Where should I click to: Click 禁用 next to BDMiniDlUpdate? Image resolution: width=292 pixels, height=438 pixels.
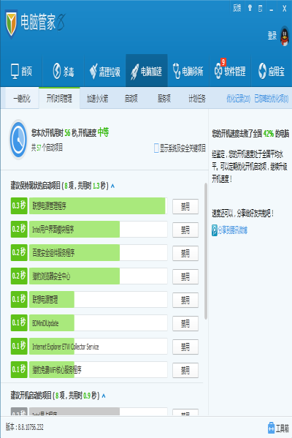click(x=185, y=324)
